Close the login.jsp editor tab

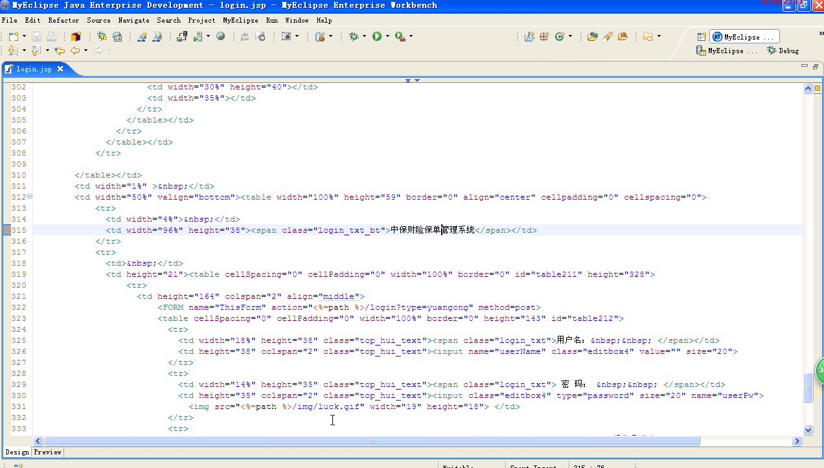point(60,69)
